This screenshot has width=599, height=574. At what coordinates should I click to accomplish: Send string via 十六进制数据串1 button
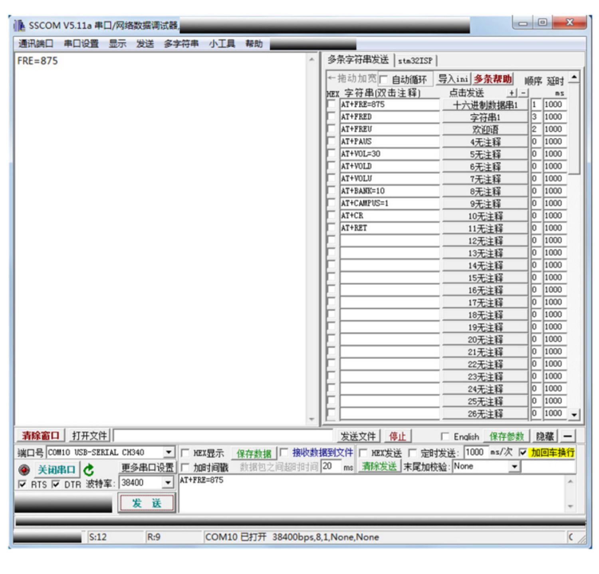coord(485,105)
